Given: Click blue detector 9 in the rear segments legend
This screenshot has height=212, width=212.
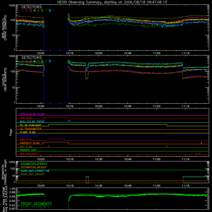Looking at the screenshot, I should [54, 61].
